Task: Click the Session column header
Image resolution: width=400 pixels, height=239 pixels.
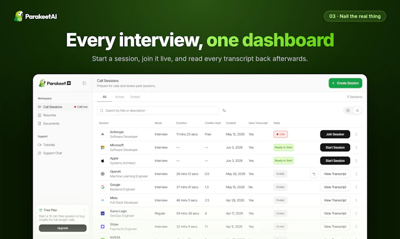Action: [104, 123]
